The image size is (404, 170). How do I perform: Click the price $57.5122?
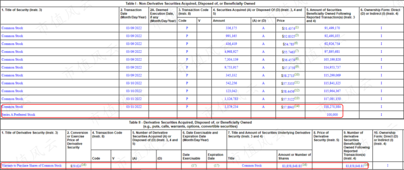coord(288,100)
